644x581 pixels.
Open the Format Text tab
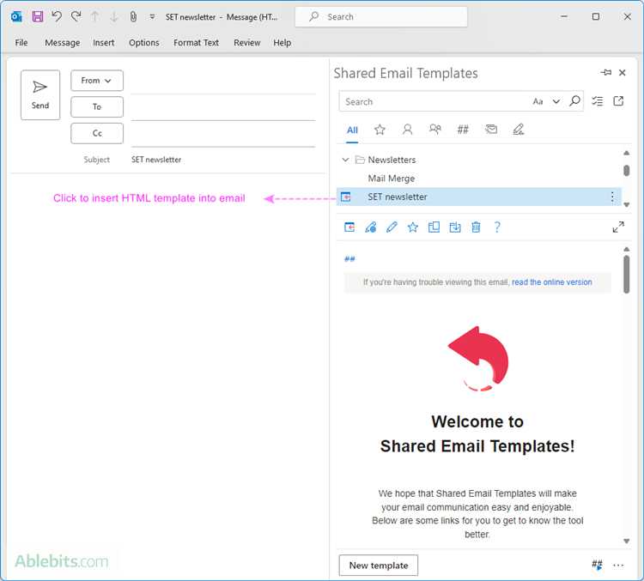(x=196, y=43)
